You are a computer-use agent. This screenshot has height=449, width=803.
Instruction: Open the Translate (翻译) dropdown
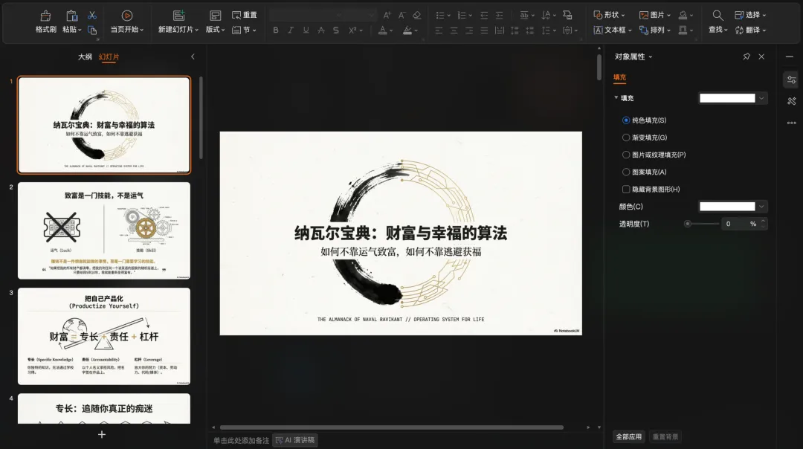tap(764, 30)
